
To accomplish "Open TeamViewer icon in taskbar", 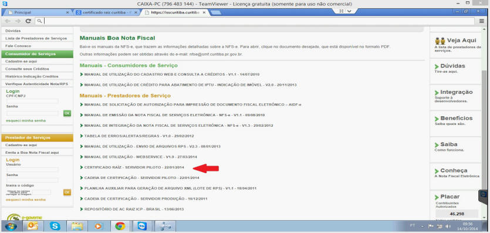I will point(142,226).
